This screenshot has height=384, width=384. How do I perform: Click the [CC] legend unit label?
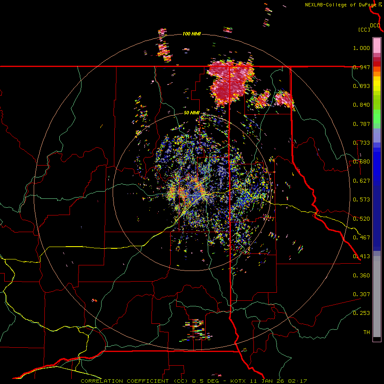pos(364,29)
